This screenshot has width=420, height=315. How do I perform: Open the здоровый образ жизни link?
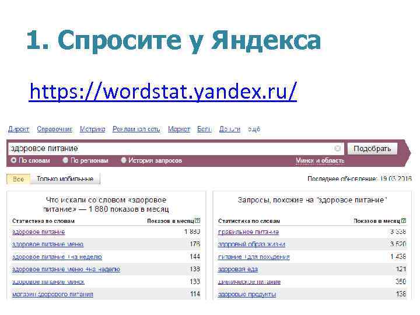pos(251,244)
